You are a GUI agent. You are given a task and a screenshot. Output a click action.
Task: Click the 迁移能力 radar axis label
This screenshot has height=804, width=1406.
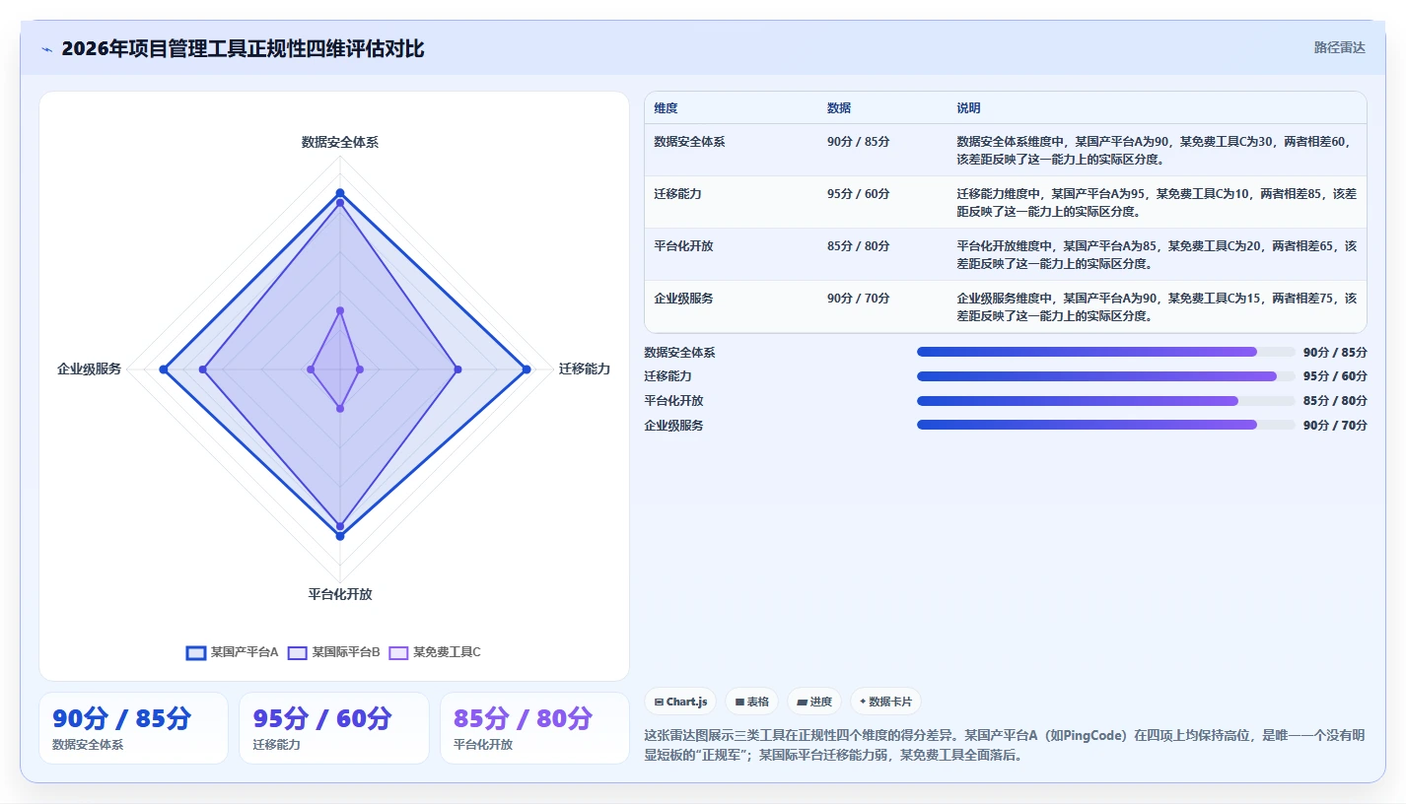click(x=585, y=368)
